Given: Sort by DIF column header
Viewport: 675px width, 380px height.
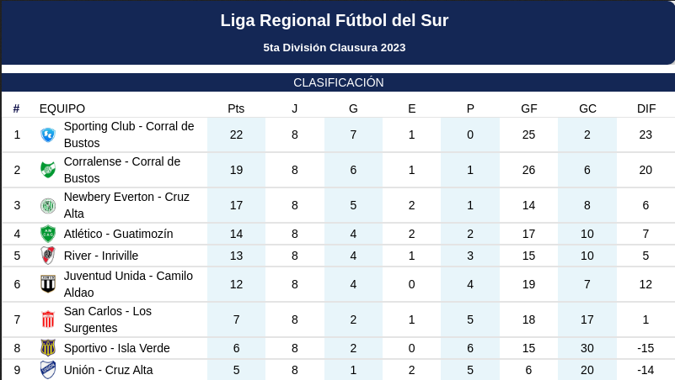Looking at the screenshot, I should [646, 108].
